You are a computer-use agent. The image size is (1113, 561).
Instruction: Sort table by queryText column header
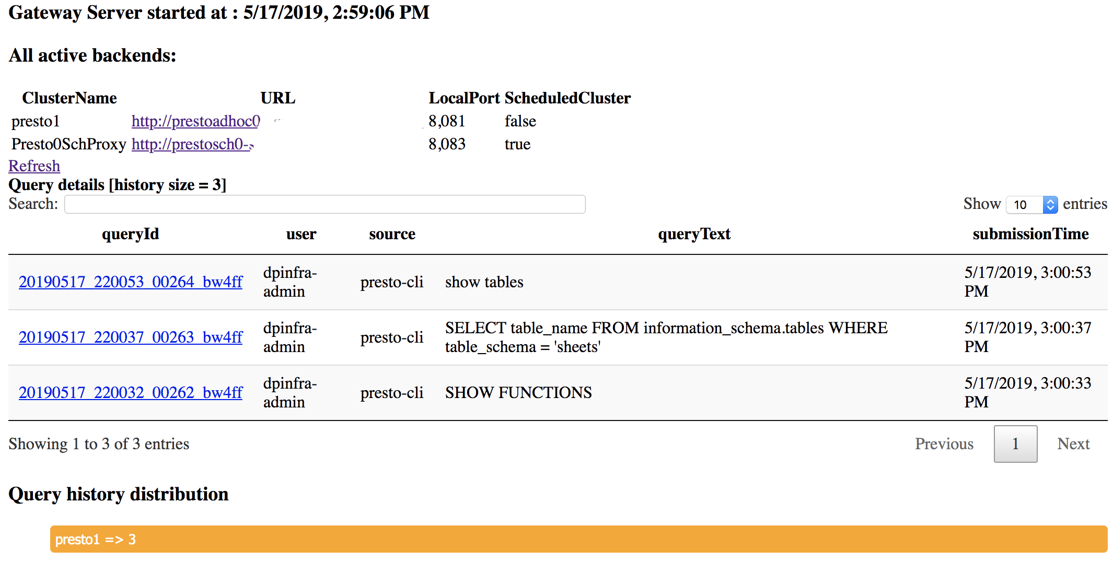tap(694, 234)
